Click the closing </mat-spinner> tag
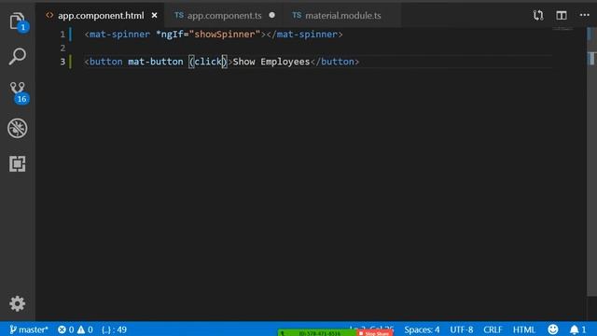The width and height of the screenshot is (597, 336). [304, 35]
